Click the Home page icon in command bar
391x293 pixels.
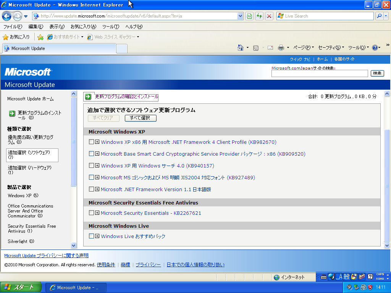(x=241, y=48)
